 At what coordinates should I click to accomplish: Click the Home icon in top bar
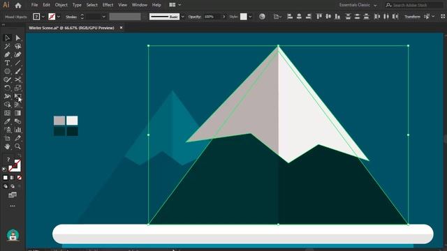[18, 5]
